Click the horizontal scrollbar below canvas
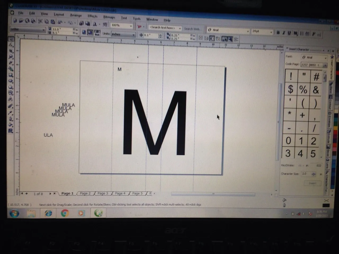 pos(213,194)
